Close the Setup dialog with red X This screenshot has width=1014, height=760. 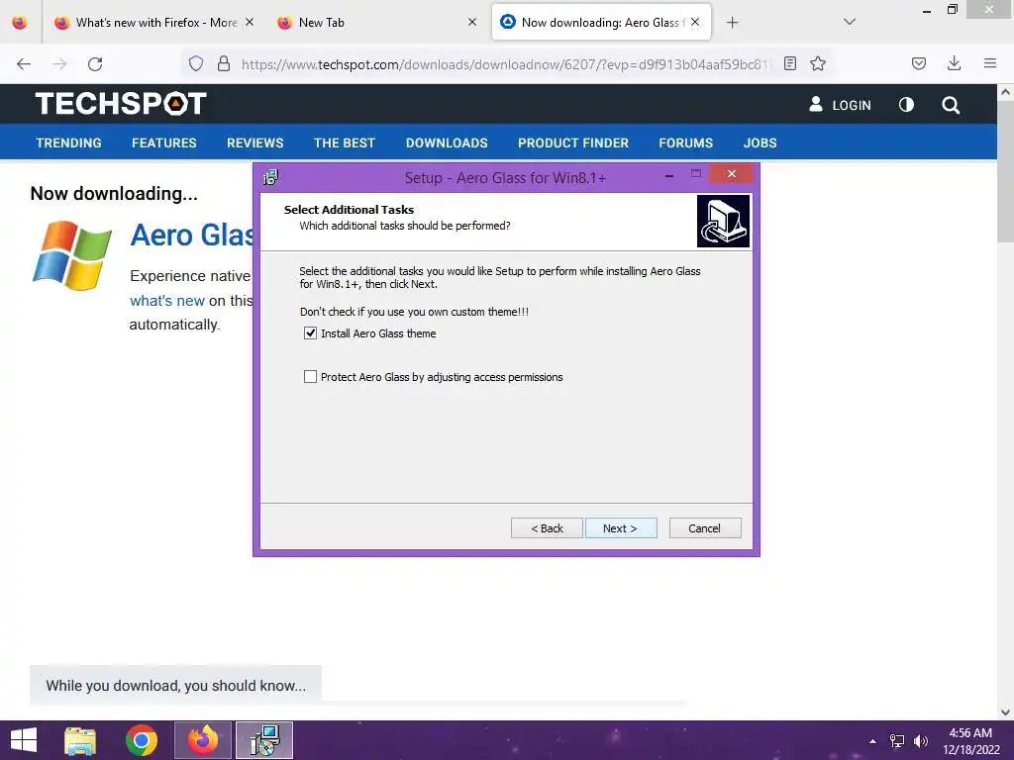(x=732, y=173)
